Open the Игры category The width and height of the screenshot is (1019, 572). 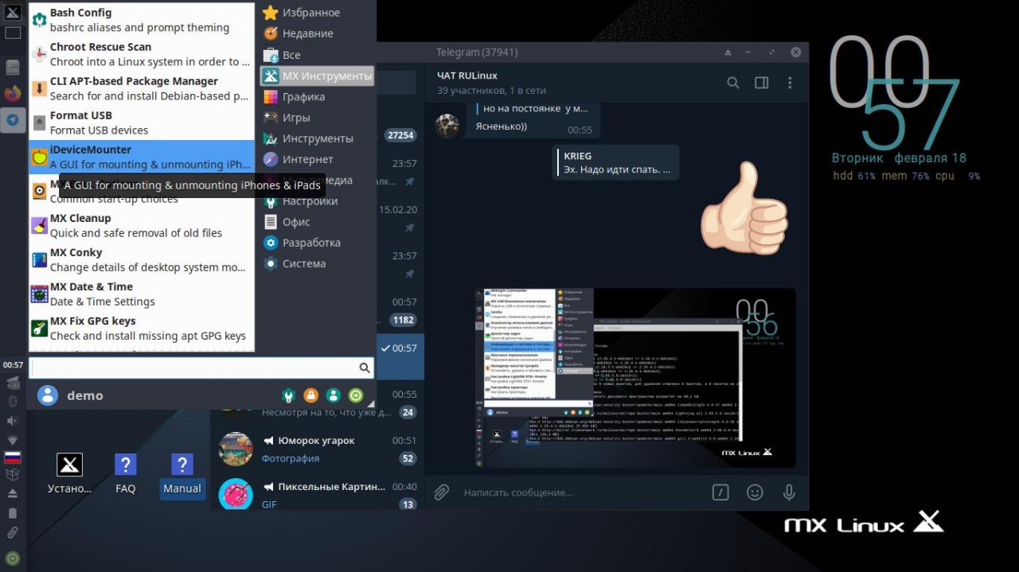(317, 117)
